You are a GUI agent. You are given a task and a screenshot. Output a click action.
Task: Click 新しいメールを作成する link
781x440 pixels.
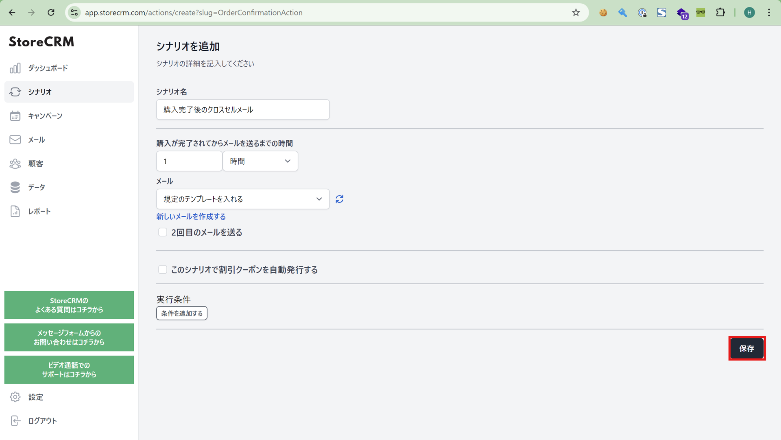tap(191, 216)
